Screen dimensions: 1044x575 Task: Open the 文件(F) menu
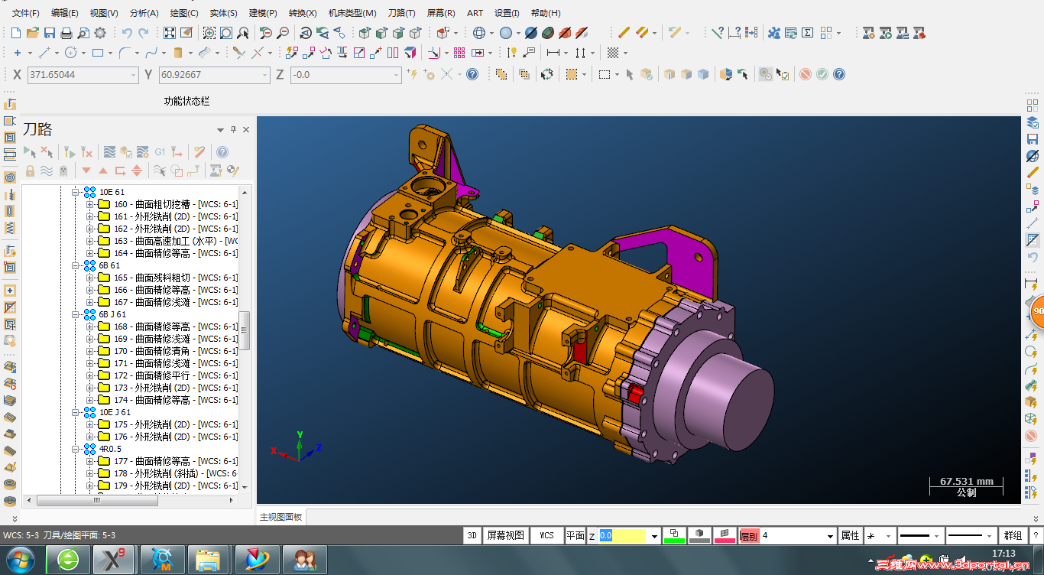pos(25,13)
